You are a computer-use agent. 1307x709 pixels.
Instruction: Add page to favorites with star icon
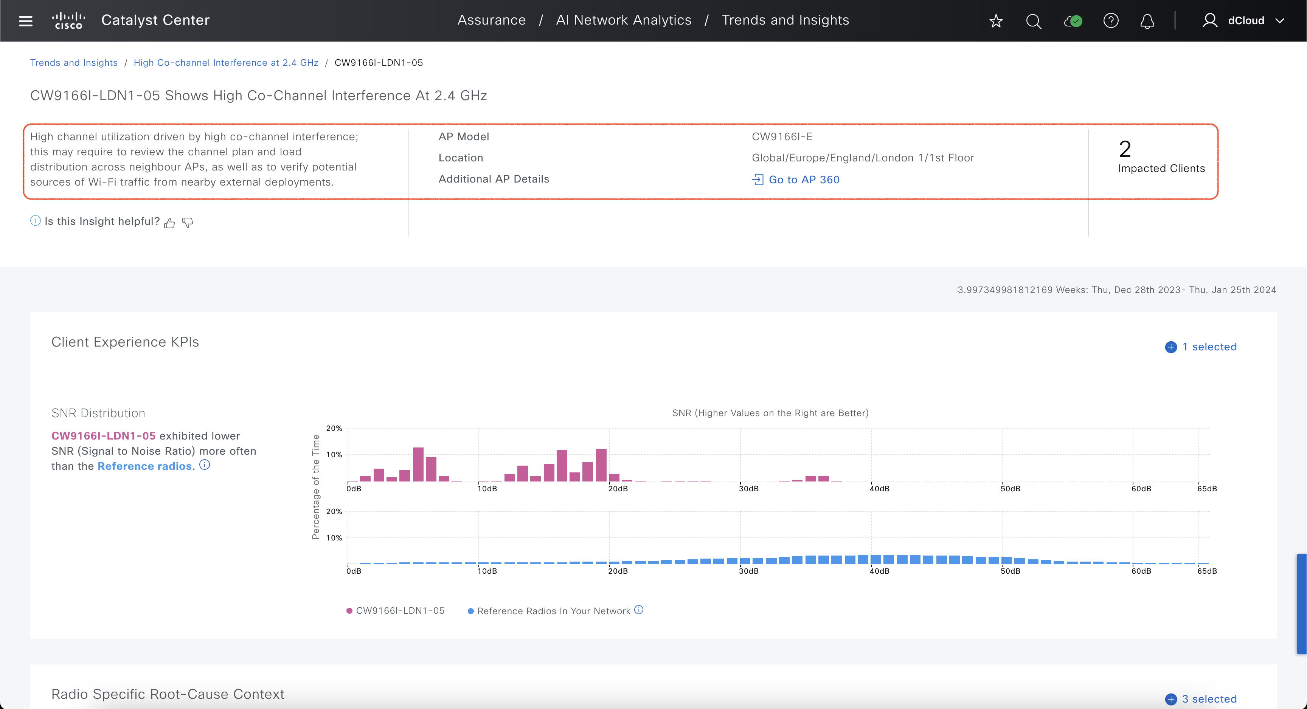[x=996, y=21]
